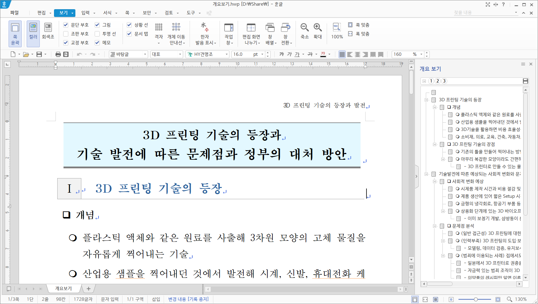
Task: Collapse the 사회적 변화 예상 node
Action: coord(435,181)
